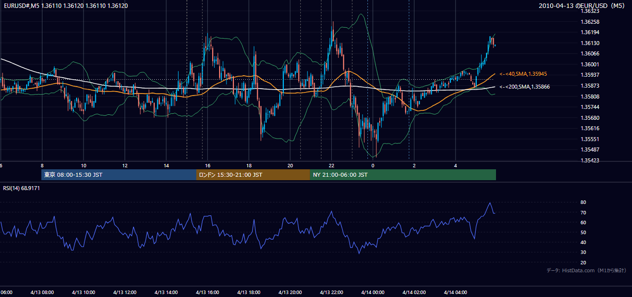Click the RSI axis value 60
This screenshot has width=632, height=297.
tap(584, 222)
